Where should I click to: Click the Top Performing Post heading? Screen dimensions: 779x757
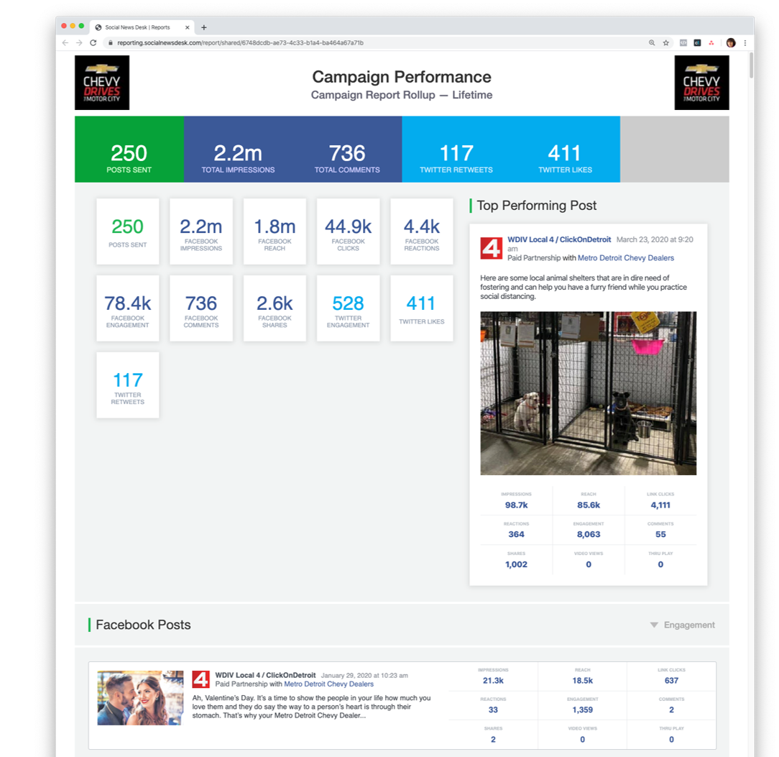[x=537, y=206]
